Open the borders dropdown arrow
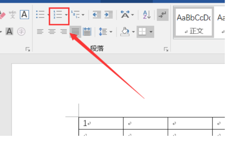234x141 pixels. click(x=151, y=32)
